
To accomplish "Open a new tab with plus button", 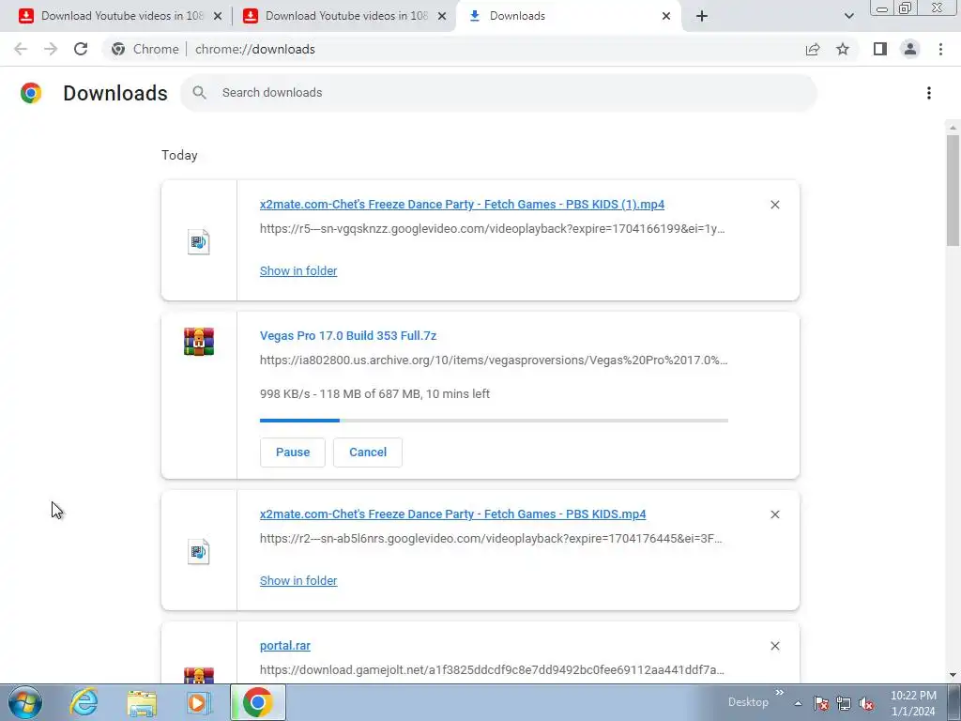I will pyautogui.click(x=702, y=16).
